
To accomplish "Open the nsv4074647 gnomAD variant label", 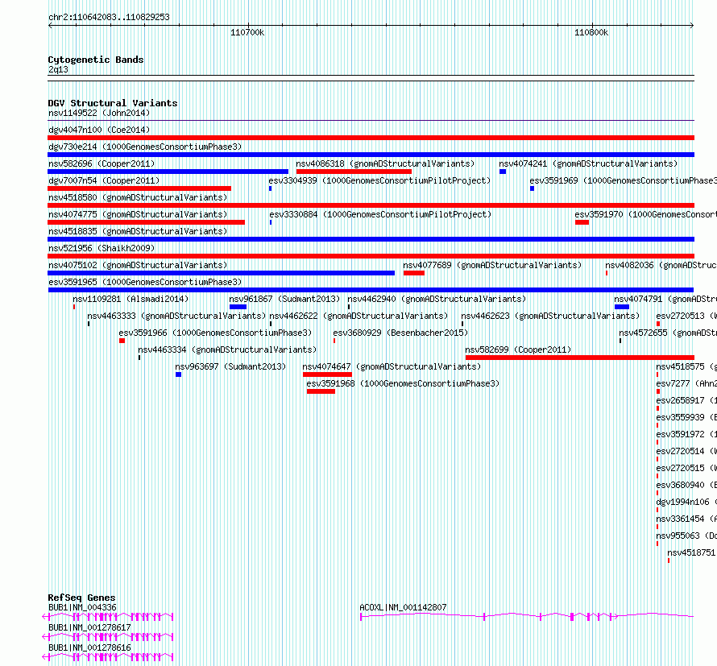I will click(x=392, y=366).
